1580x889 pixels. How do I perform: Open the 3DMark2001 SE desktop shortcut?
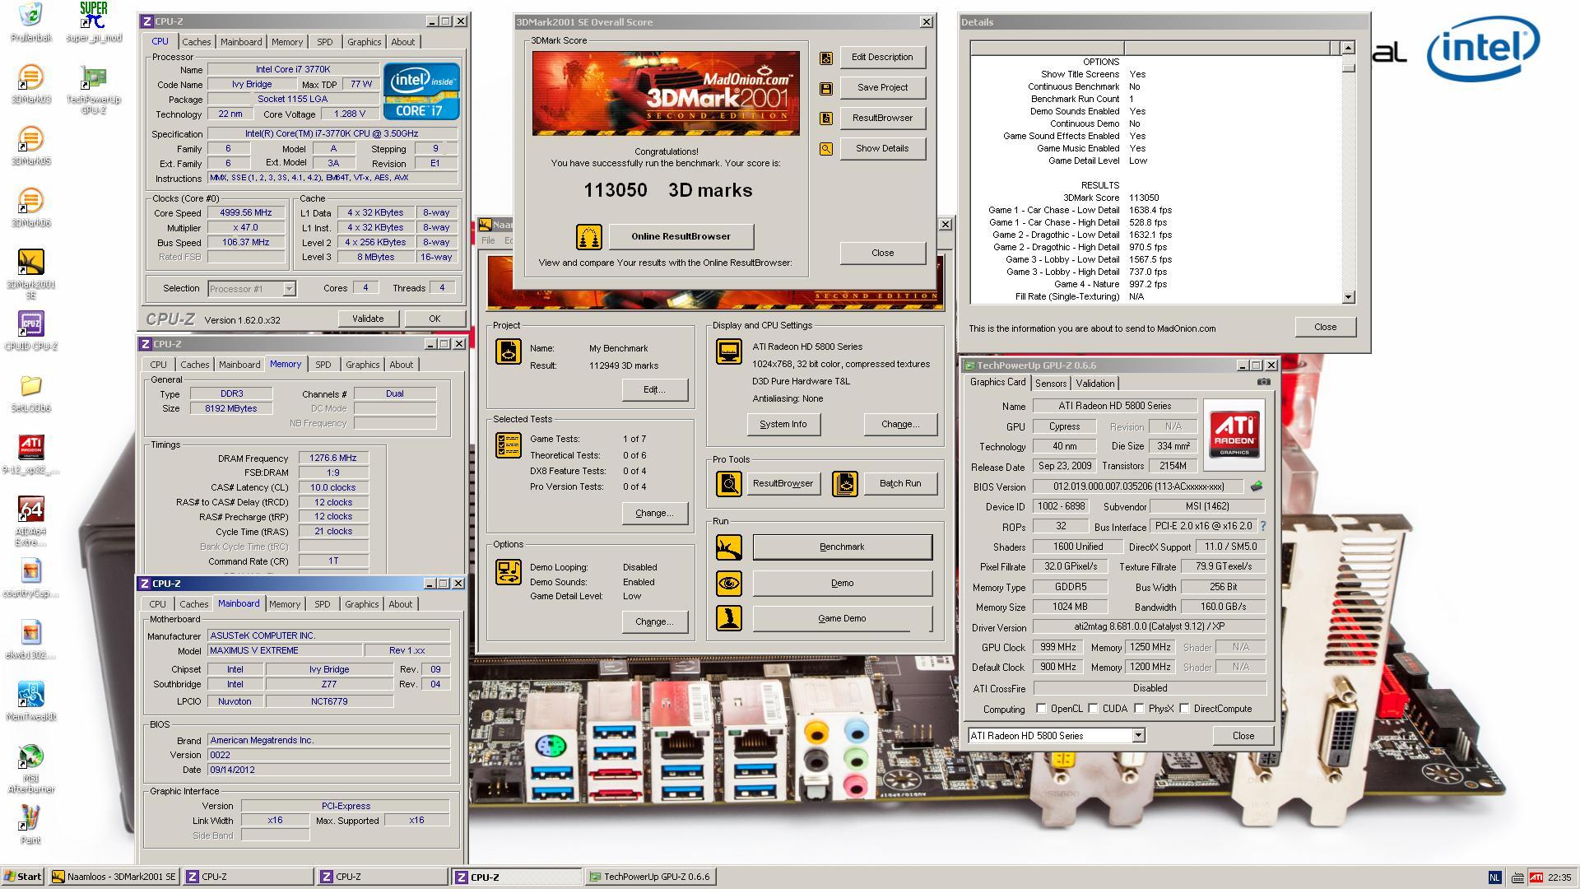tap(30, 273)
